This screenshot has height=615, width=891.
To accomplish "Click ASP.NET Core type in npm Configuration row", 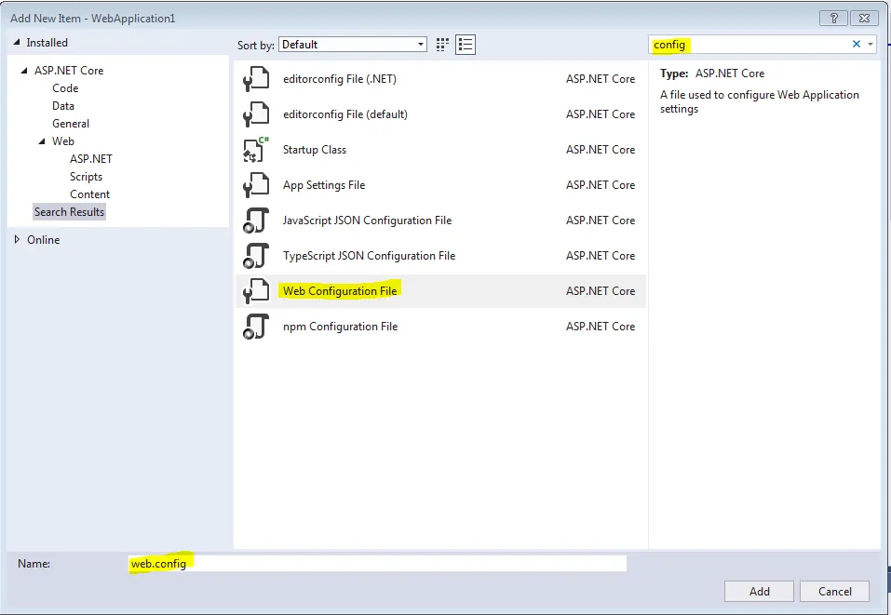I will click(x=601, y=327).
